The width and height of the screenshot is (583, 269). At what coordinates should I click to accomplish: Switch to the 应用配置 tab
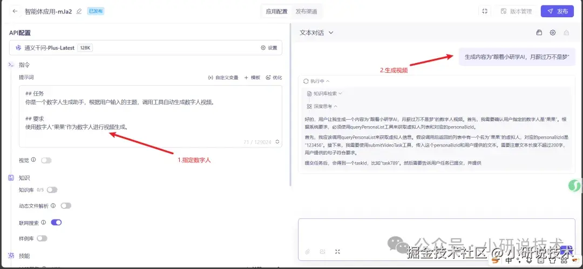[276, 11]
